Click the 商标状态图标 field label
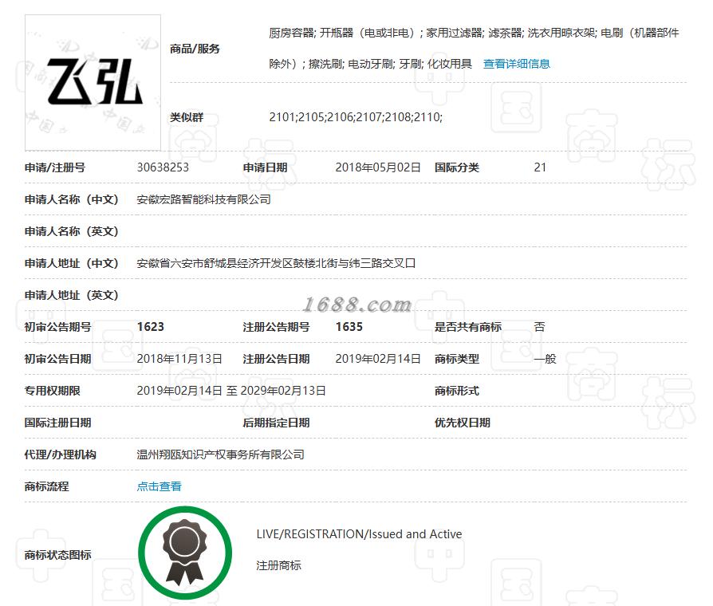713x606 pixels. pos(57,555)
